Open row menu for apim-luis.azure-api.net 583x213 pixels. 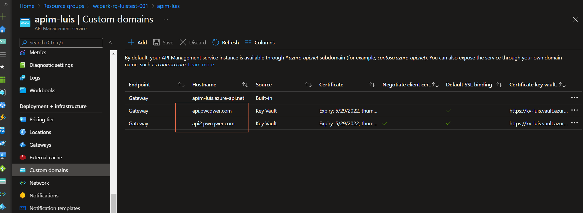pyautogui.click(x=574, y=98)
